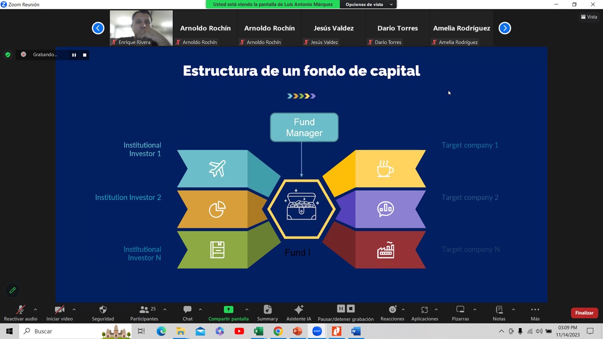This screenshot has height=339, width=603.
Task: Open the Asistente IA sparkle icon
Action: pyautogui.click(x=299, y=310)
